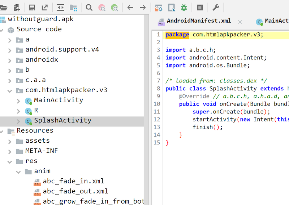Open text search magnifier tool

click(x=89, y=7)
